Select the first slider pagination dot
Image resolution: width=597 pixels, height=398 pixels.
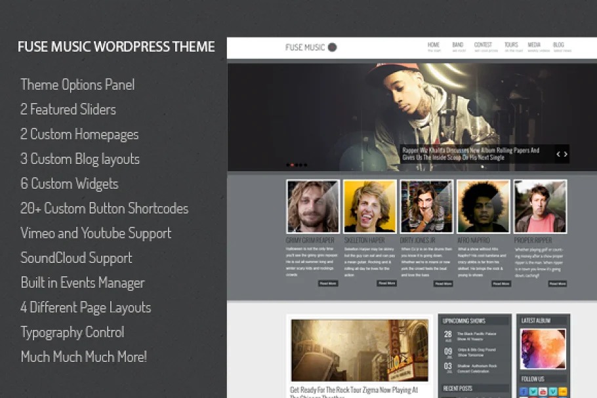pos(288,165)
